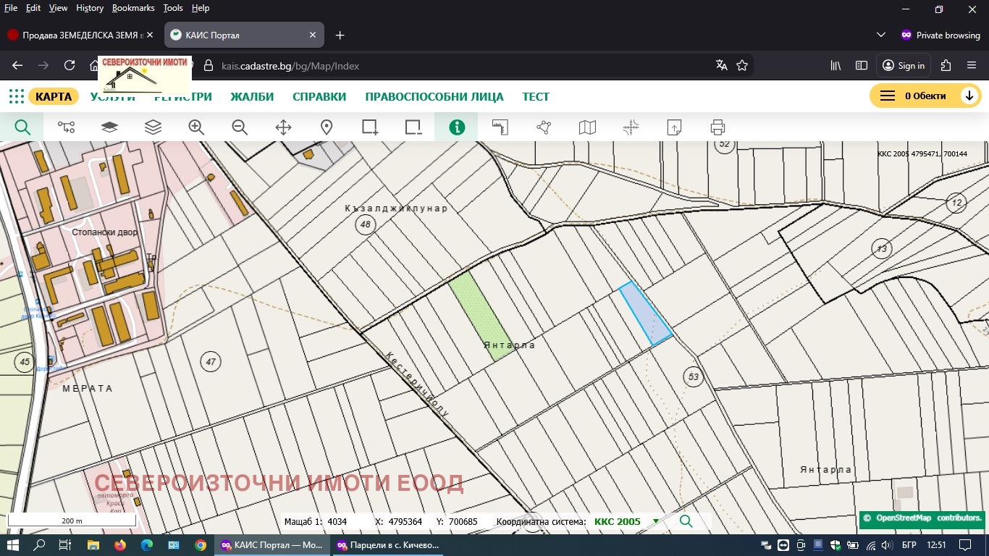Toggle the remove-from-selection rectangle tool
Screen dimensions: 989x556
tap(413, 127)
